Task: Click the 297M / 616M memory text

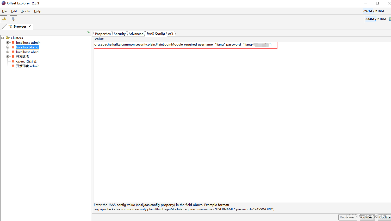Action: point(374,11)
